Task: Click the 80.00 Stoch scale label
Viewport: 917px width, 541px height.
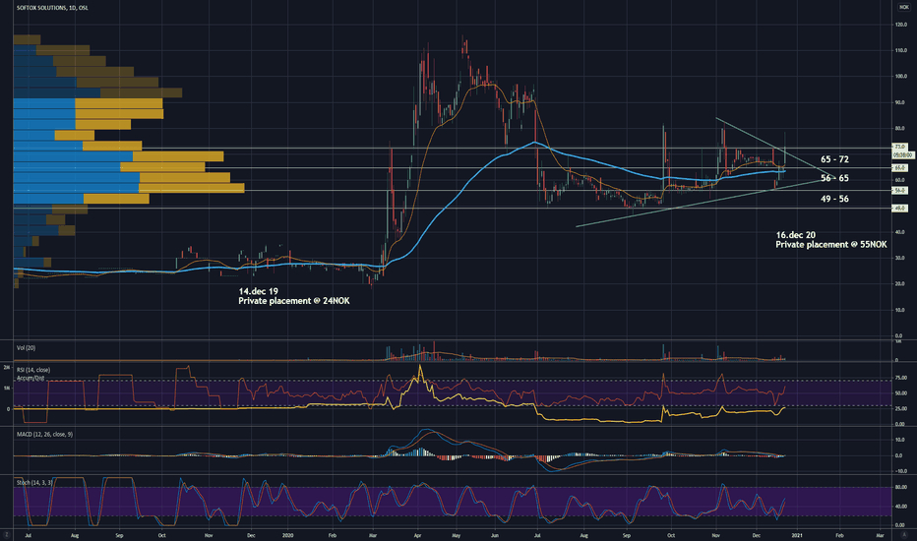Action: (x=901, y=487)
